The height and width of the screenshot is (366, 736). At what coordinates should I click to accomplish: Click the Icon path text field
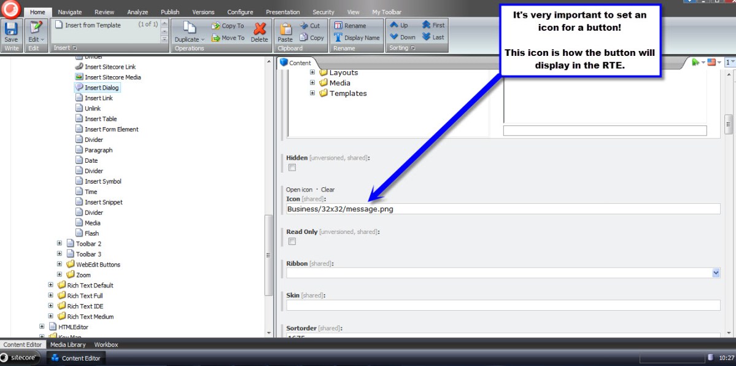[x=502, y=209]
